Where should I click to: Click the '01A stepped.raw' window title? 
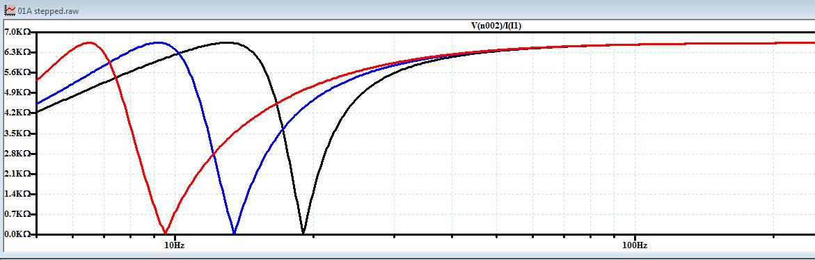pyautogui.click(x=48, y=10)
